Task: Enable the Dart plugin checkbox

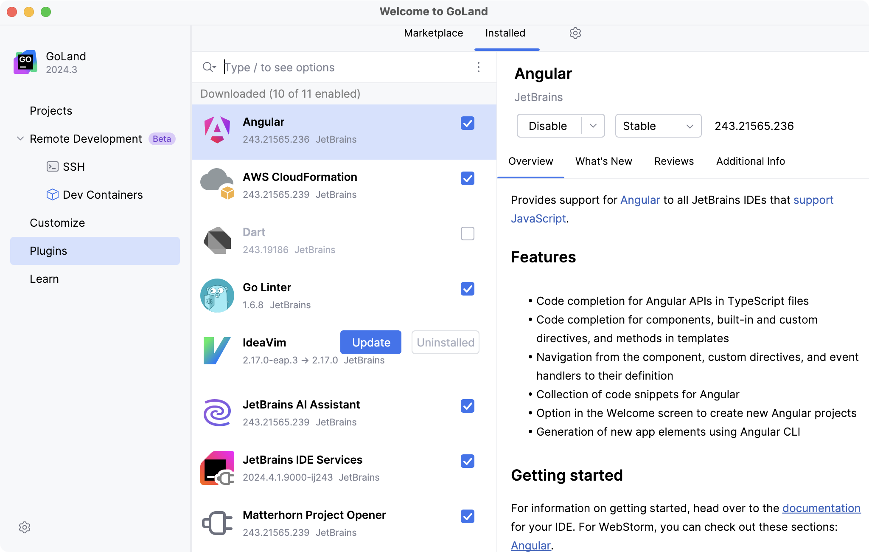Action: click(467, 234)
